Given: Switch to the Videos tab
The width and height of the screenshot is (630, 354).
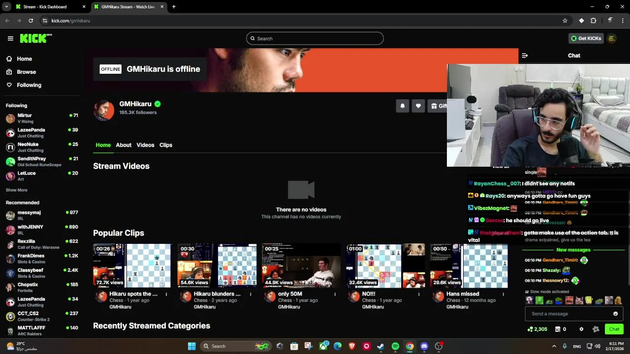Looking at the screenshot, I should pos(145,145).
